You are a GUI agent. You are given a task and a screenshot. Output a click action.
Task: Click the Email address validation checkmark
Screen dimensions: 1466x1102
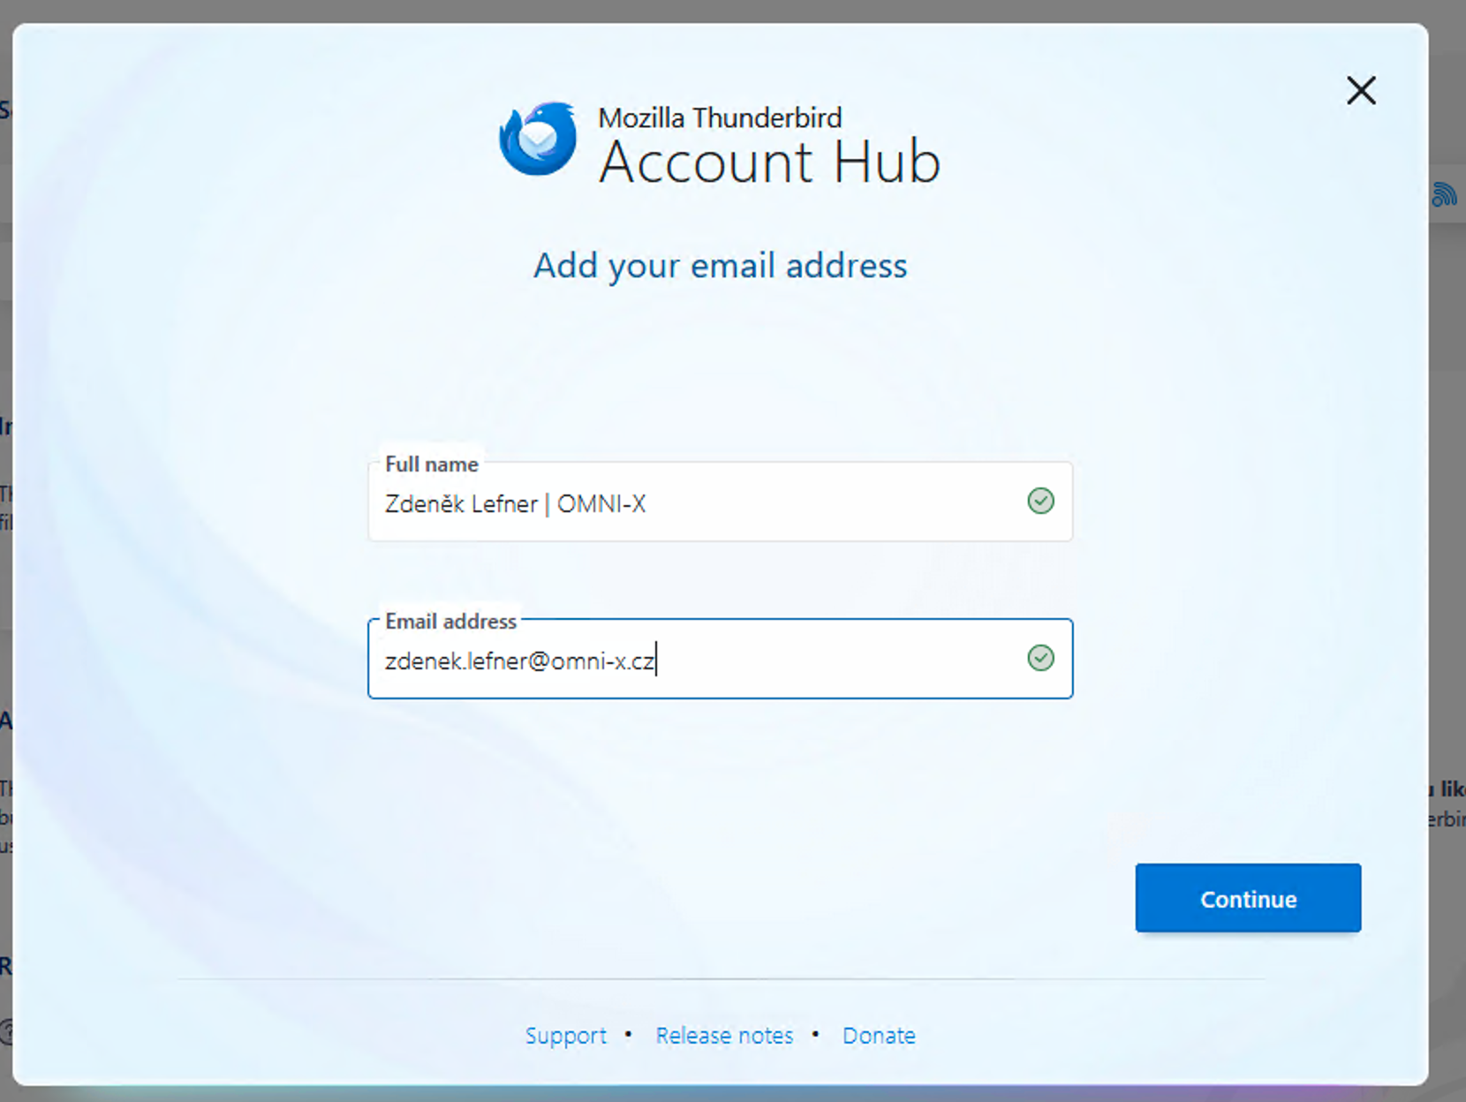1040,659
